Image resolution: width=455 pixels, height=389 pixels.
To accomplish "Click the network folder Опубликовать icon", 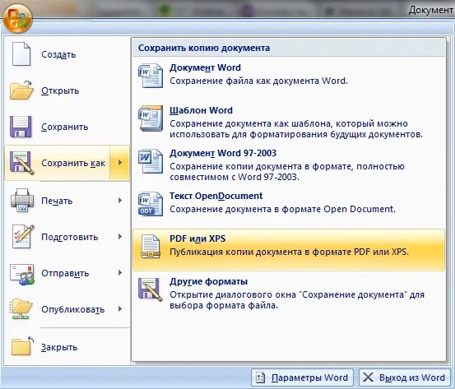I will (x=21, y=309).
